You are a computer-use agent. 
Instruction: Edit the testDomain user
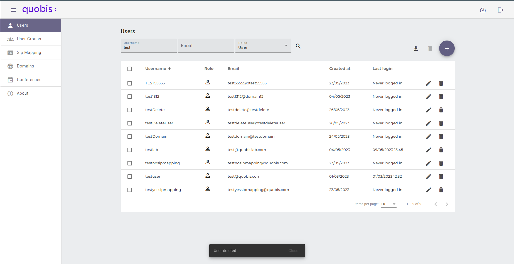click(x=429, y=137)
